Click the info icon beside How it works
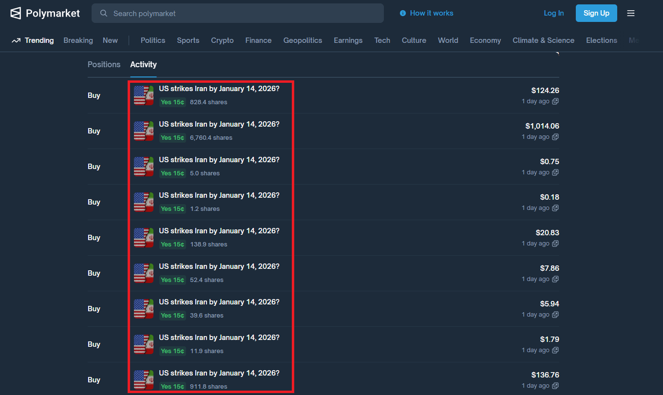 403,13
